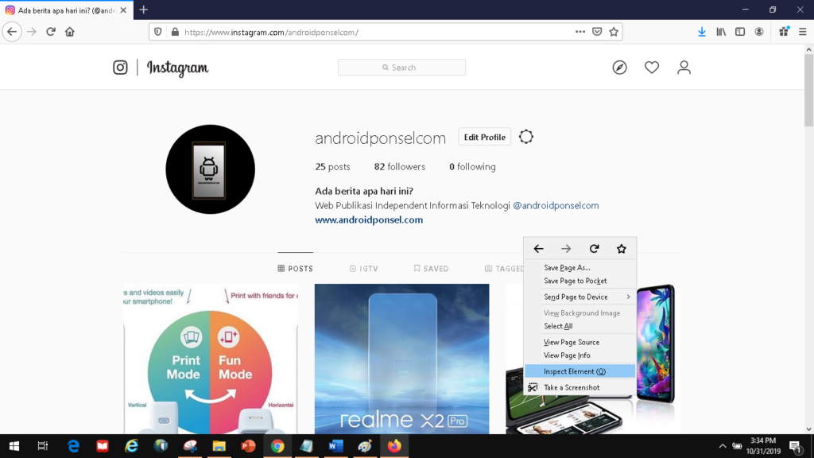Open the Windows Start menu
This screenshot has width=814, height=458.
click(14, 446)
